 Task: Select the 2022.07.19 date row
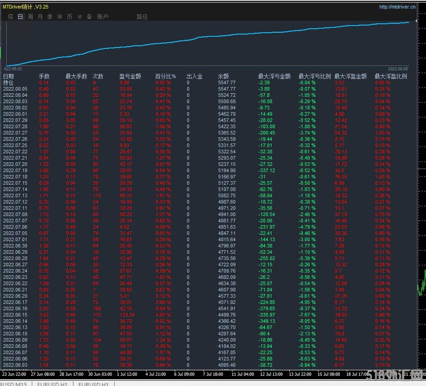pyautogui.click(x=15, y=171)
